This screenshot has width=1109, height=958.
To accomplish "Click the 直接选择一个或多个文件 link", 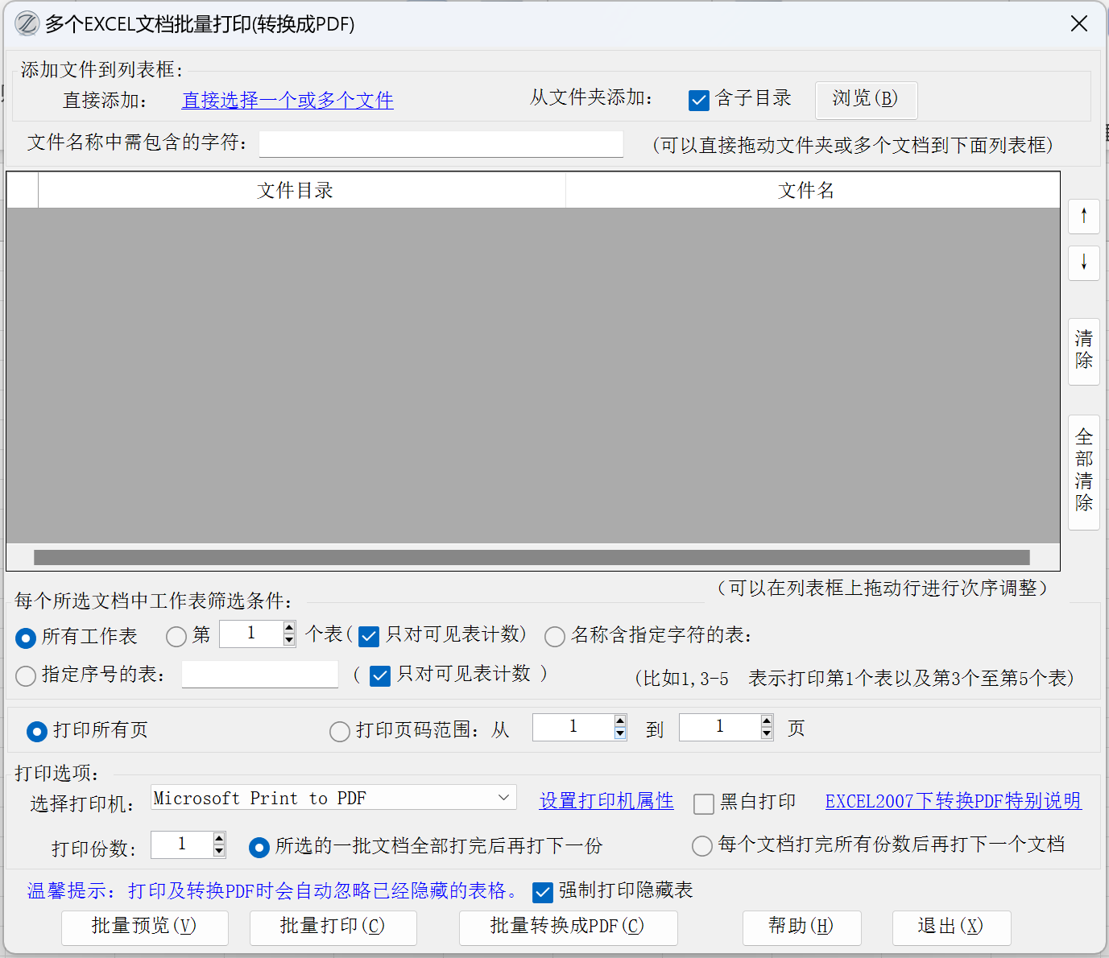I will [288, 101].
